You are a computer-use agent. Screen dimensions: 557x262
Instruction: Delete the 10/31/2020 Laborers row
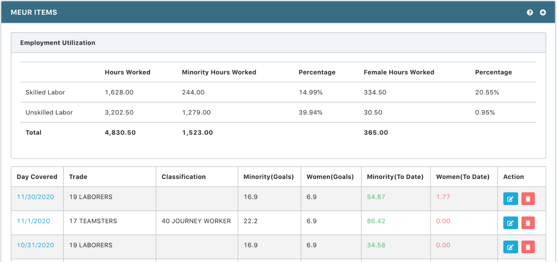528,247
